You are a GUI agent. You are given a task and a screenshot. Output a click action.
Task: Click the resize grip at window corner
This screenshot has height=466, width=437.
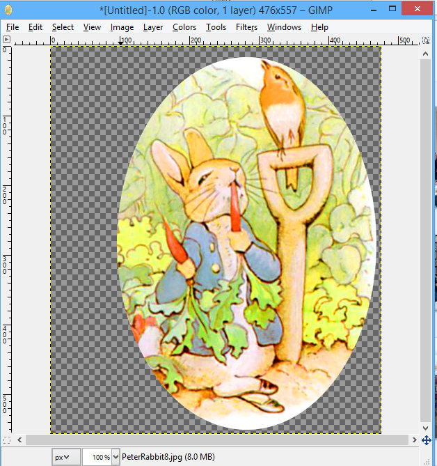(x=427, y=461)
